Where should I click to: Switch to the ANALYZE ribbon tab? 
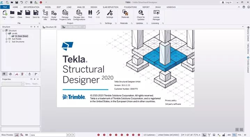click(81, 7)
